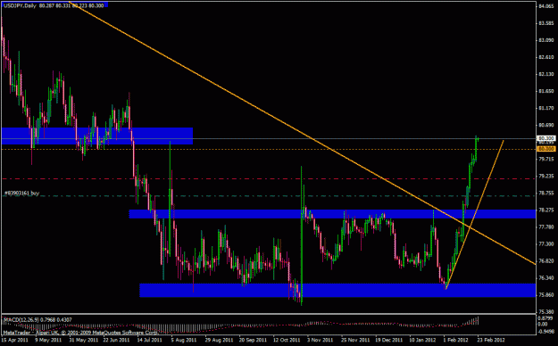558x346 pixels.
Task: Click the 78.275 price scale label
Action: (x=546, y=210)
